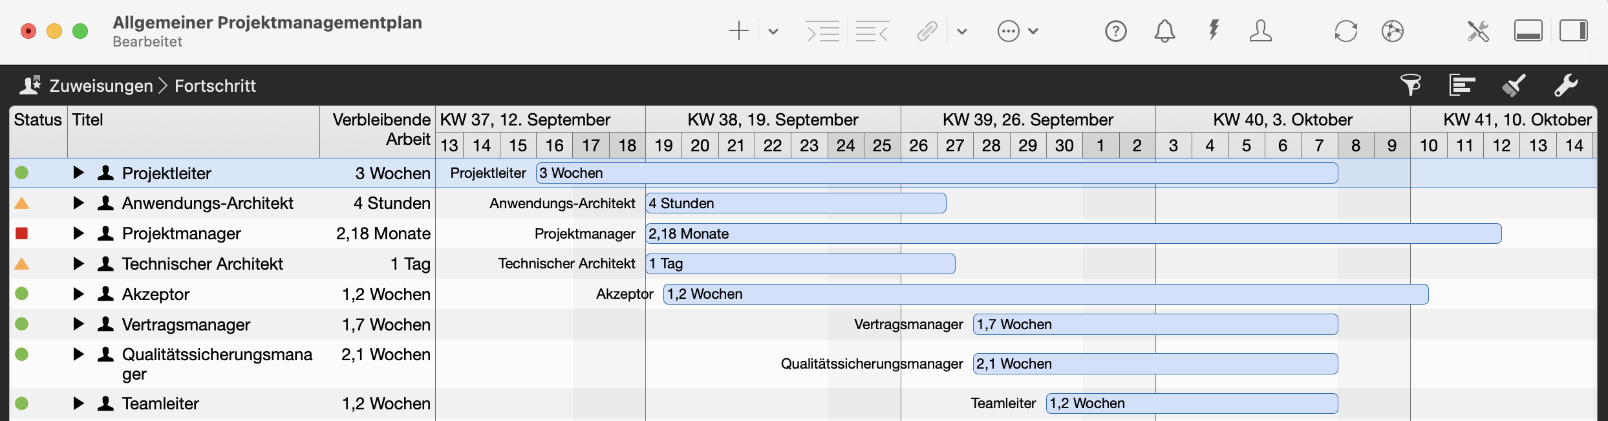Open the Help icon in the toolbar
Image resolution: width=1608 pixels, height=421 pixels.
coord(1116,31)
